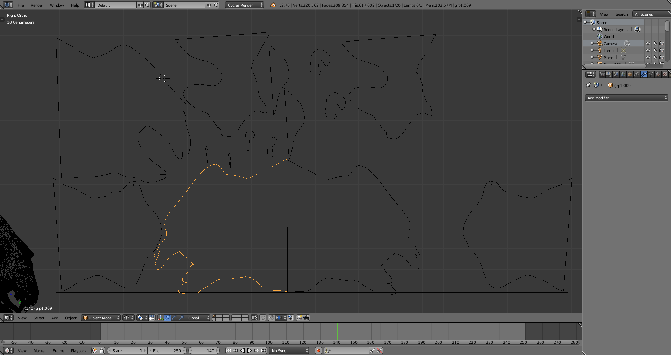The image size is (671, 355).
Task: Click the proportional editing circle icon
Action: click(263, 318)
